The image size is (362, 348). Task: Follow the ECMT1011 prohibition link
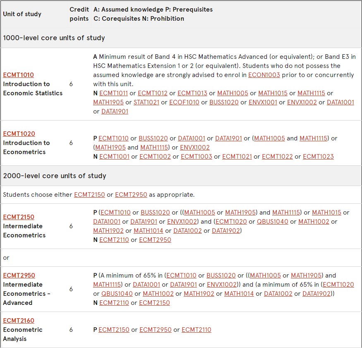114,93
